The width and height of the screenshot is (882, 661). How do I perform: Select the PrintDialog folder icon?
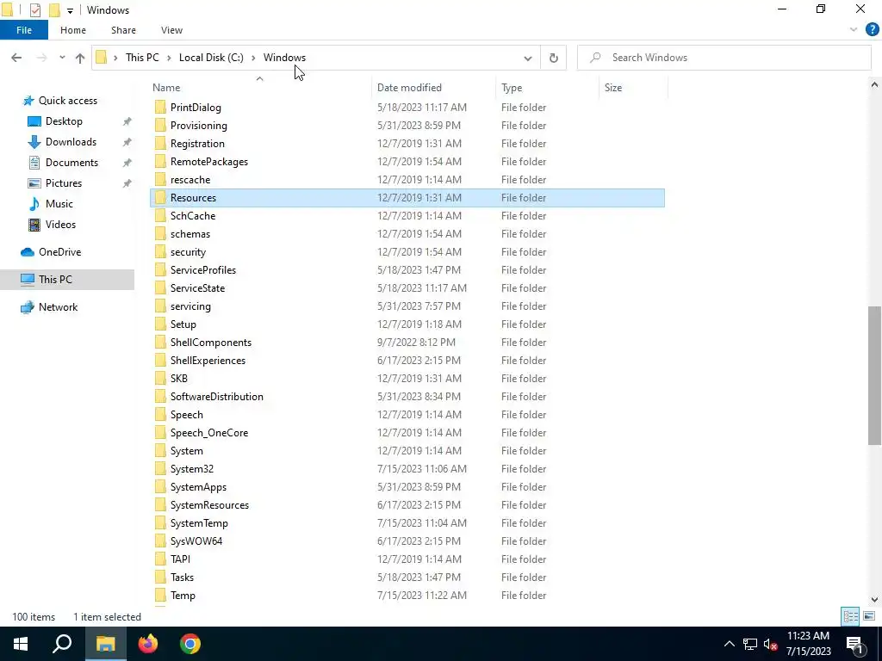coord(160,108)
